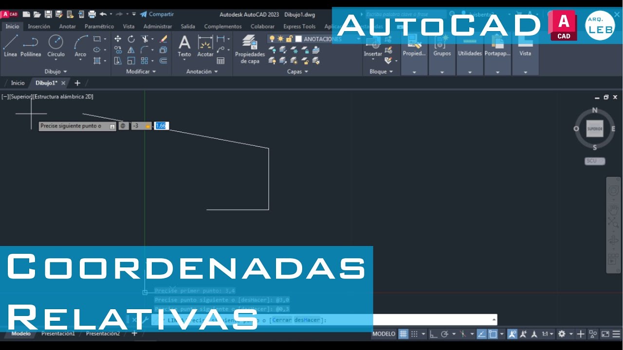This screenshot has width=623, height=350.
Task: Toggle layer on/off lightbulb icon
Action: (272, 39)
